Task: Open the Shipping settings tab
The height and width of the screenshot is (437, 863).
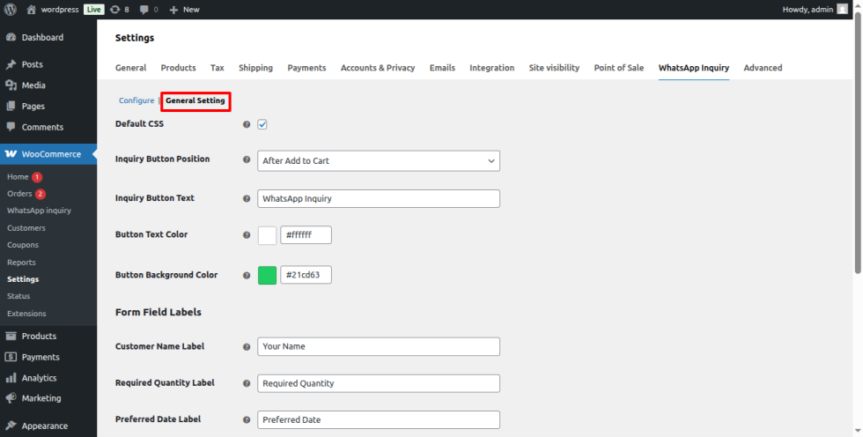Action: (255, 68)
